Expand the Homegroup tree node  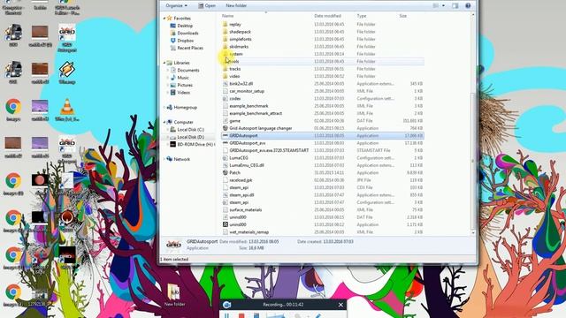[164, 108]
